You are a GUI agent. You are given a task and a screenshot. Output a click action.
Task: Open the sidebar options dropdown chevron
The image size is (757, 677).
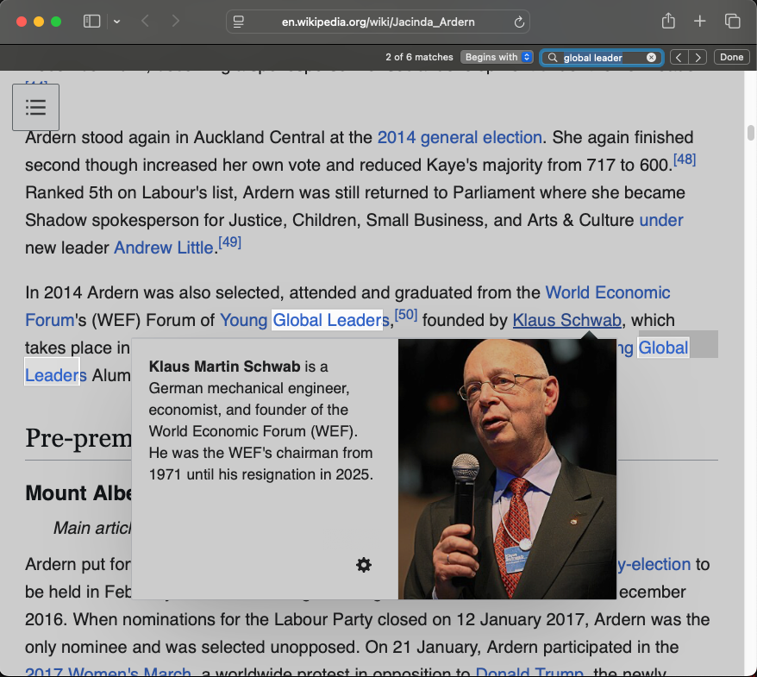tap(117, 22)
